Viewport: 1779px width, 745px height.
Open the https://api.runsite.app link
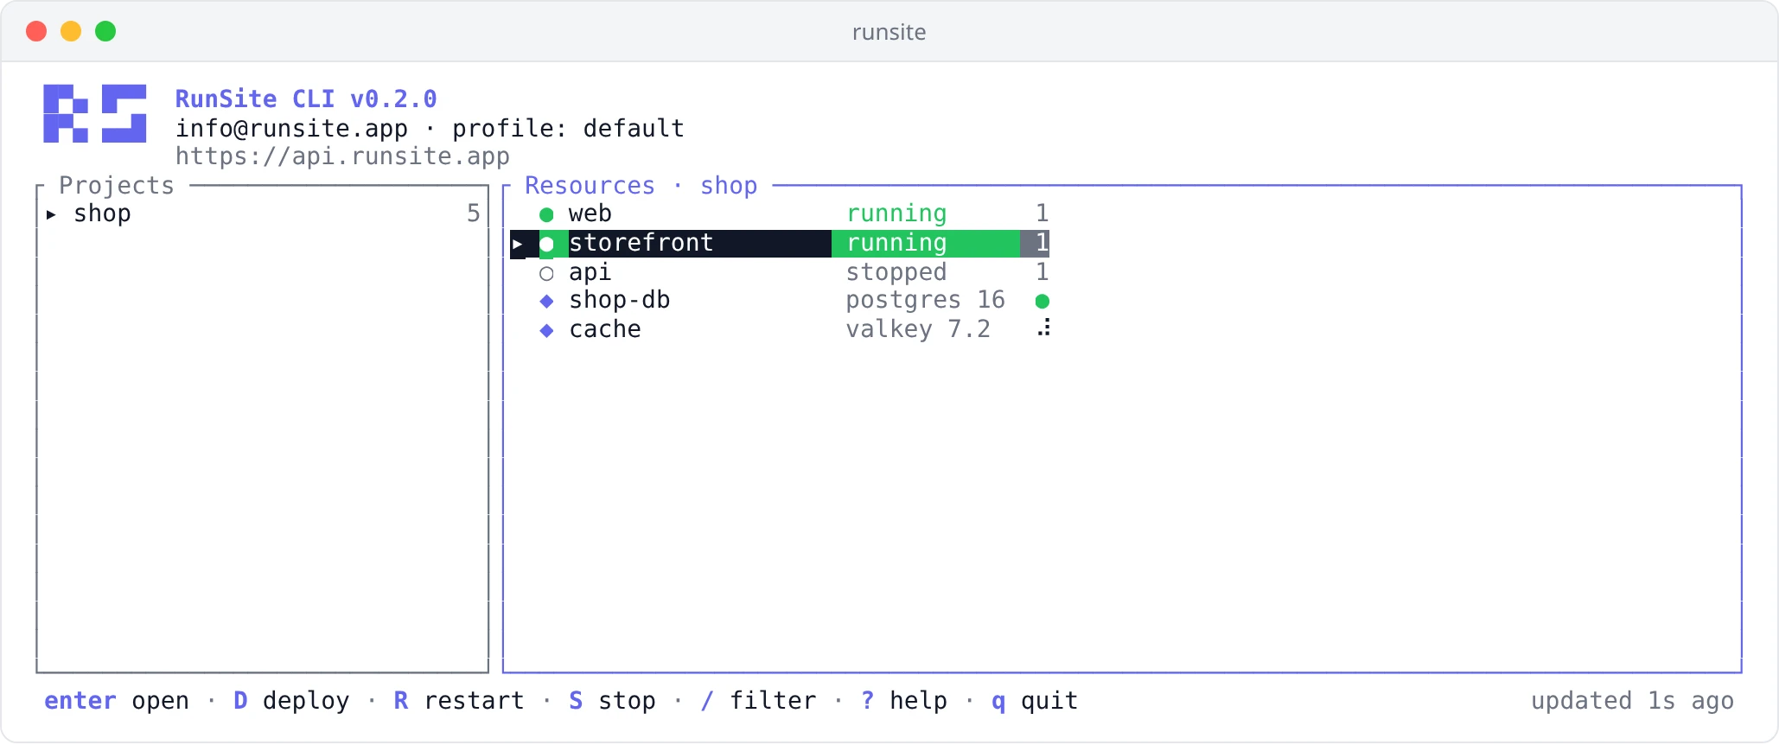click(342, 156)
